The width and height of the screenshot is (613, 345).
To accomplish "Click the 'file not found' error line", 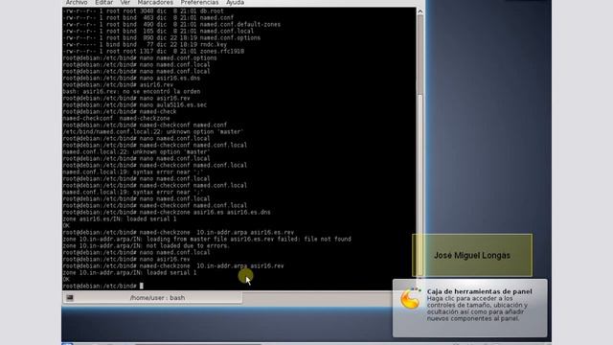I will [207, 239].
